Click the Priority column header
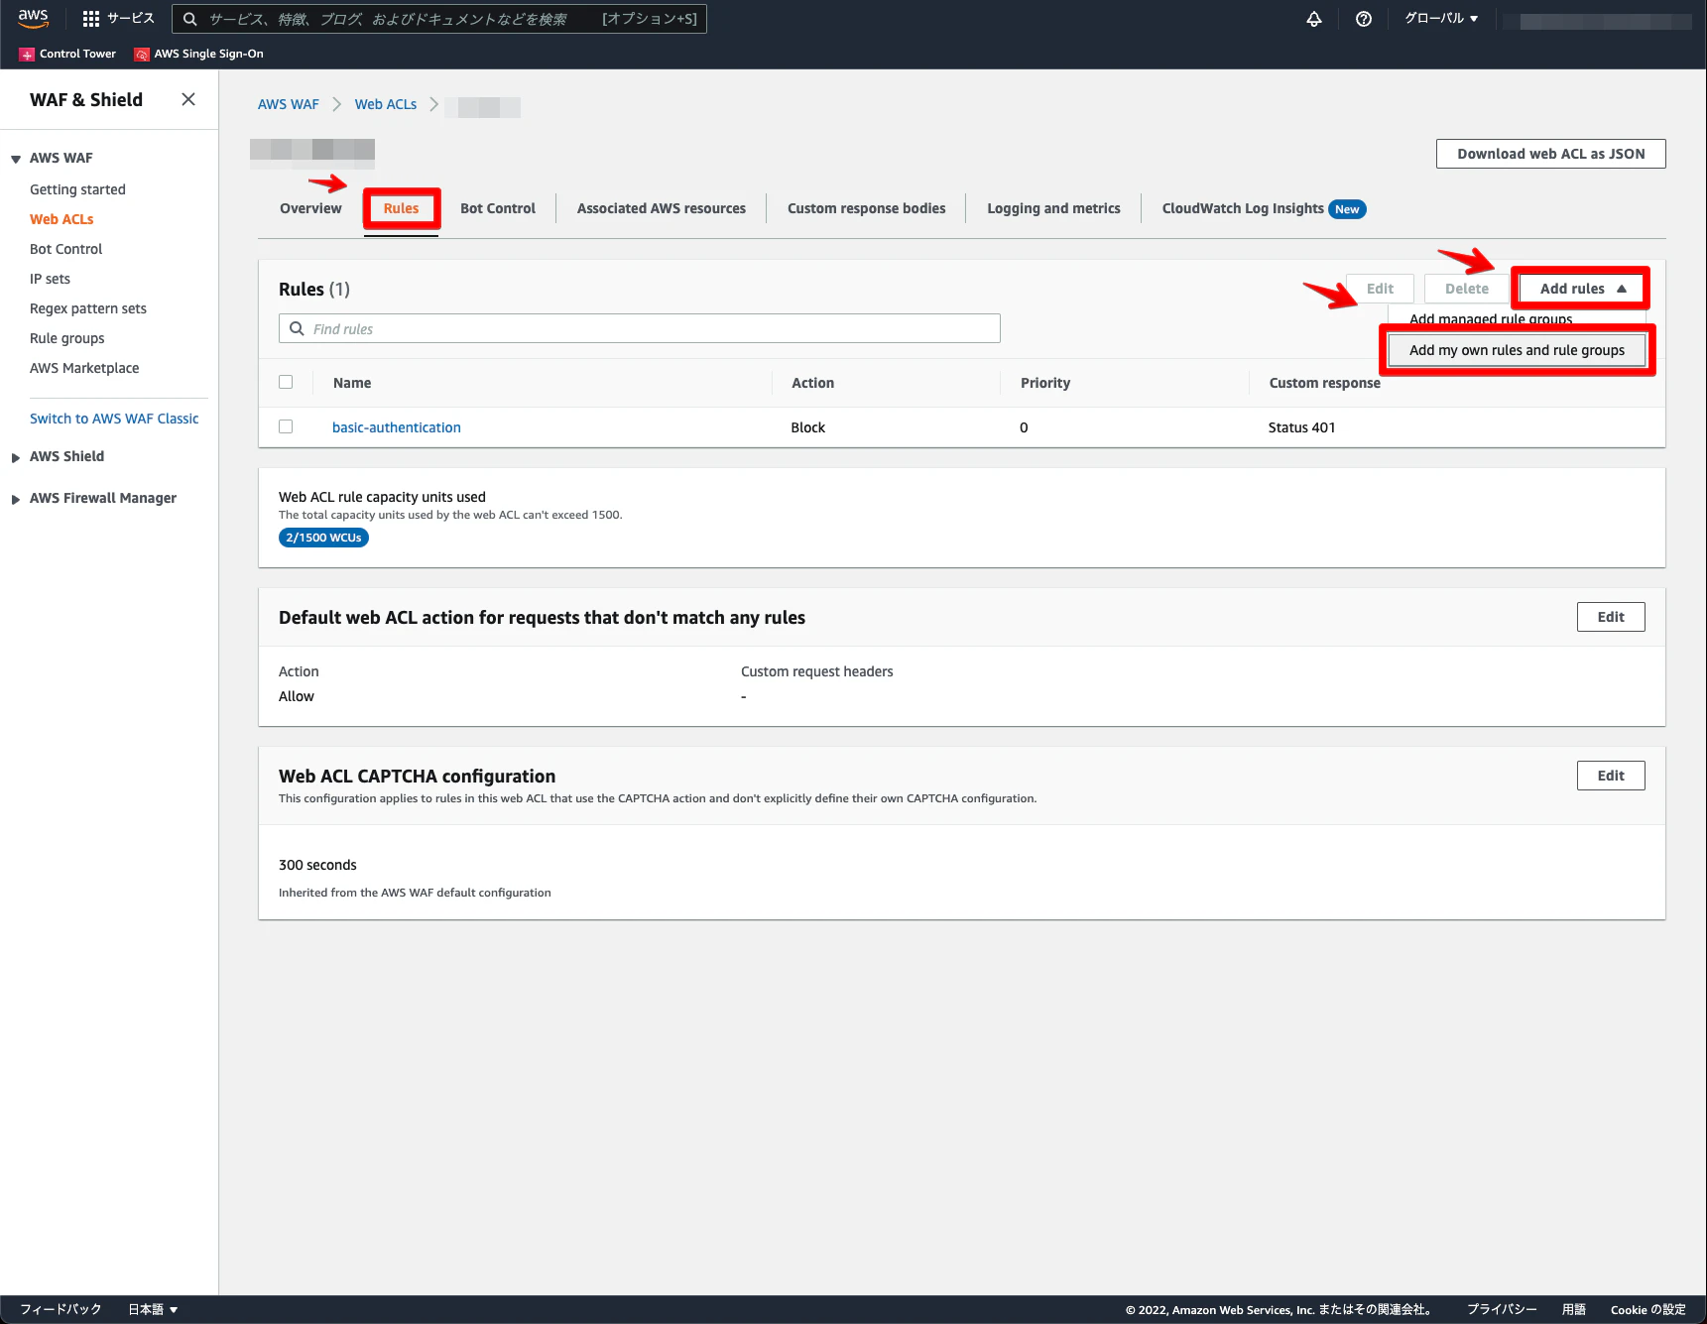This screenshot has width=1707, height=1324. click(1045, 383)
